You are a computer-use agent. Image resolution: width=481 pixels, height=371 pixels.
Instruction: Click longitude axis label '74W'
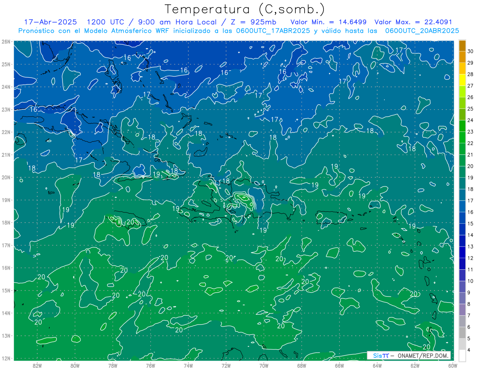click(188, 365)
